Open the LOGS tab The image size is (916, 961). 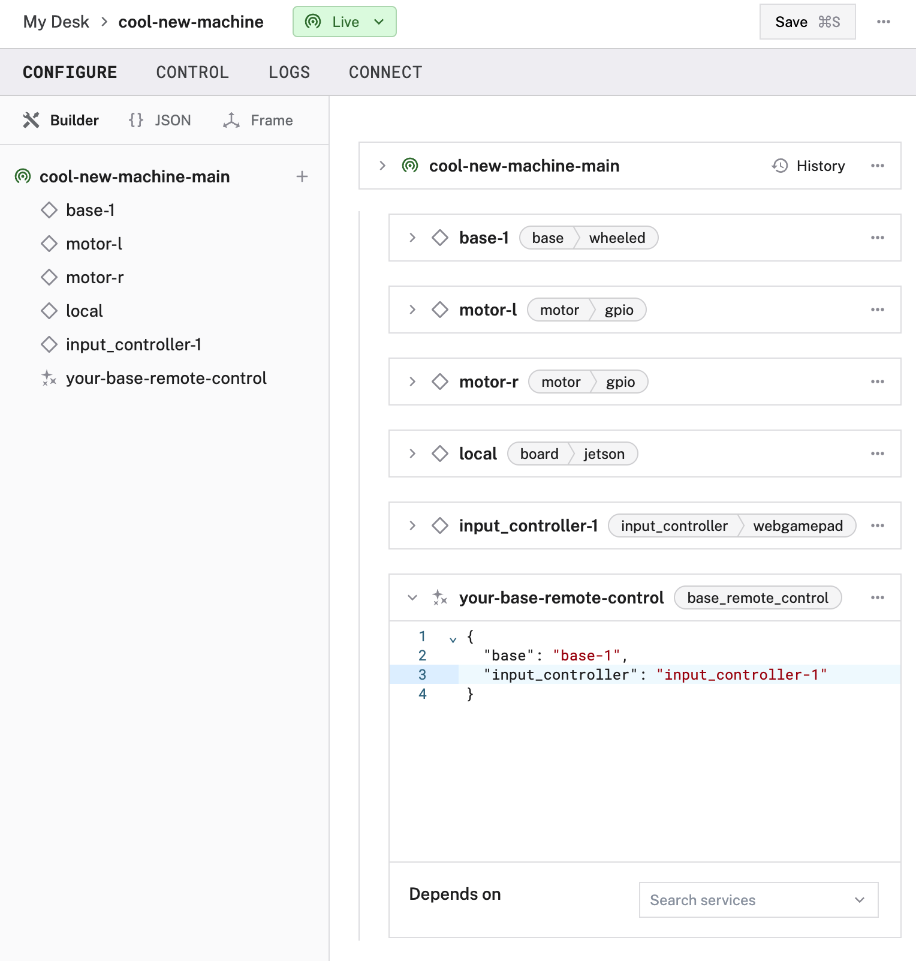click(289, 73)
